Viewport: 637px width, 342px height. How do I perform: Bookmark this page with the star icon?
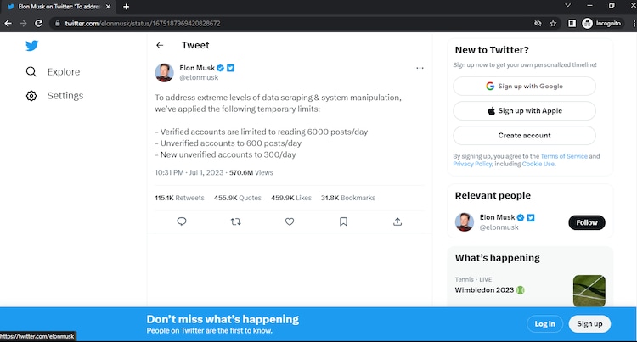click(554, 23)
